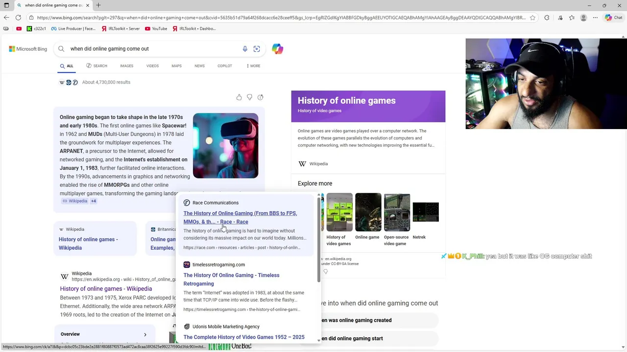Open IRLToolkit Dashboard bookmark
627x352 pixels.
[194, 29]
